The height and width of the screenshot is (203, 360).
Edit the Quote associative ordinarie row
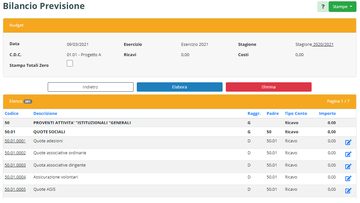coord(348,154)
